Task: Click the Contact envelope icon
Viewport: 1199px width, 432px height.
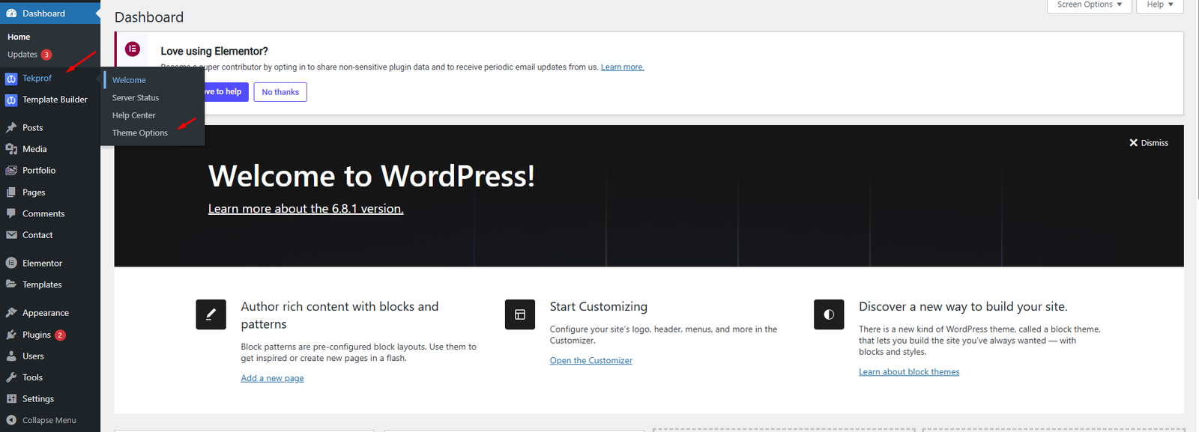Action: [x=11, y=235]
